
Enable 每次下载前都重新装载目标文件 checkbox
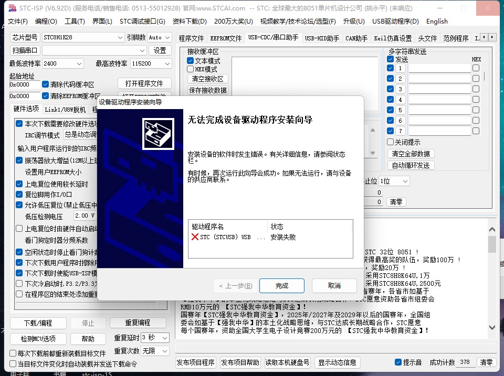[13, 353]
